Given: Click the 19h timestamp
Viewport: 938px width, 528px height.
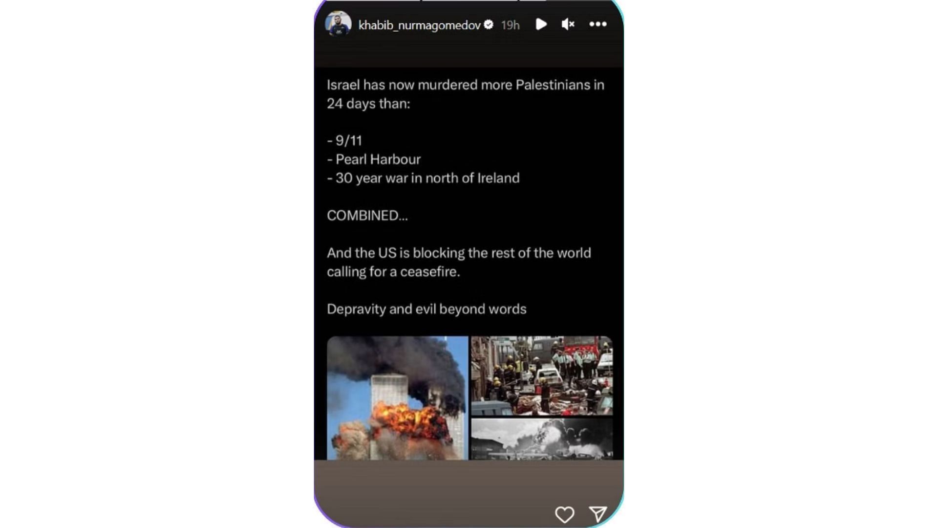Looking at the screenshot, I should tap(510, 25).
